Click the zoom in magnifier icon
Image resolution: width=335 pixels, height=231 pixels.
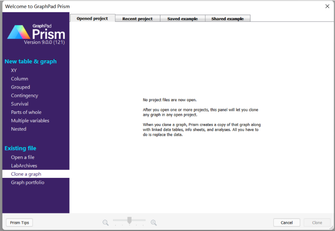pyautogui.click(x=154, y=223)
